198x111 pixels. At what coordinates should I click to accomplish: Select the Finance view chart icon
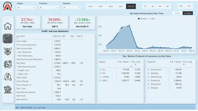click(8, 39)
